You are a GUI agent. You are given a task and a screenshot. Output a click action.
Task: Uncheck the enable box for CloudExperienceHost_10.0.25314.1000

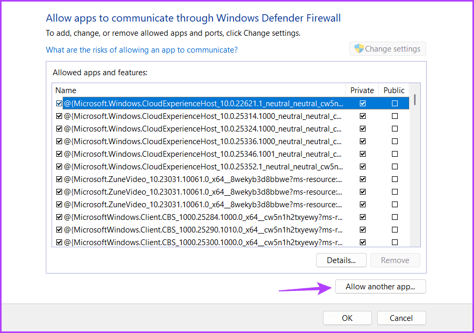pyautogui.click(x=59, y=116)
